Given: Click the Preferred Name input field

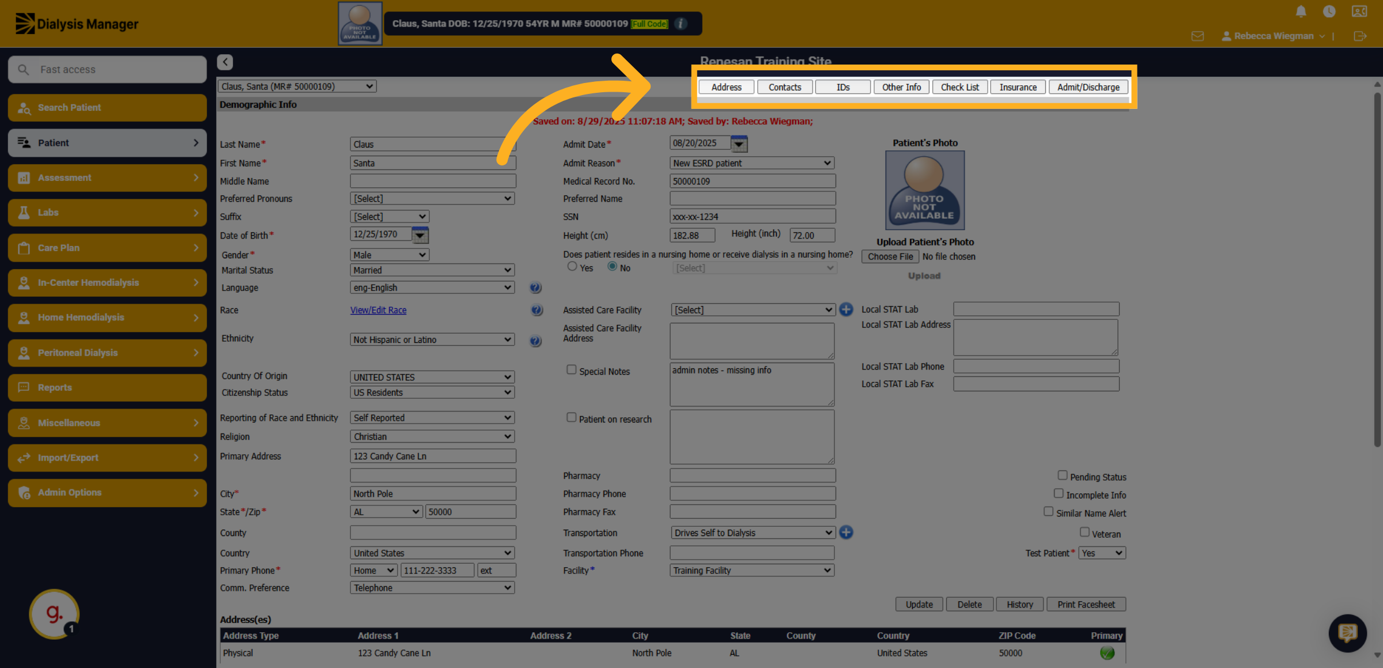Looking at the screenshot, I should [753, 199].
